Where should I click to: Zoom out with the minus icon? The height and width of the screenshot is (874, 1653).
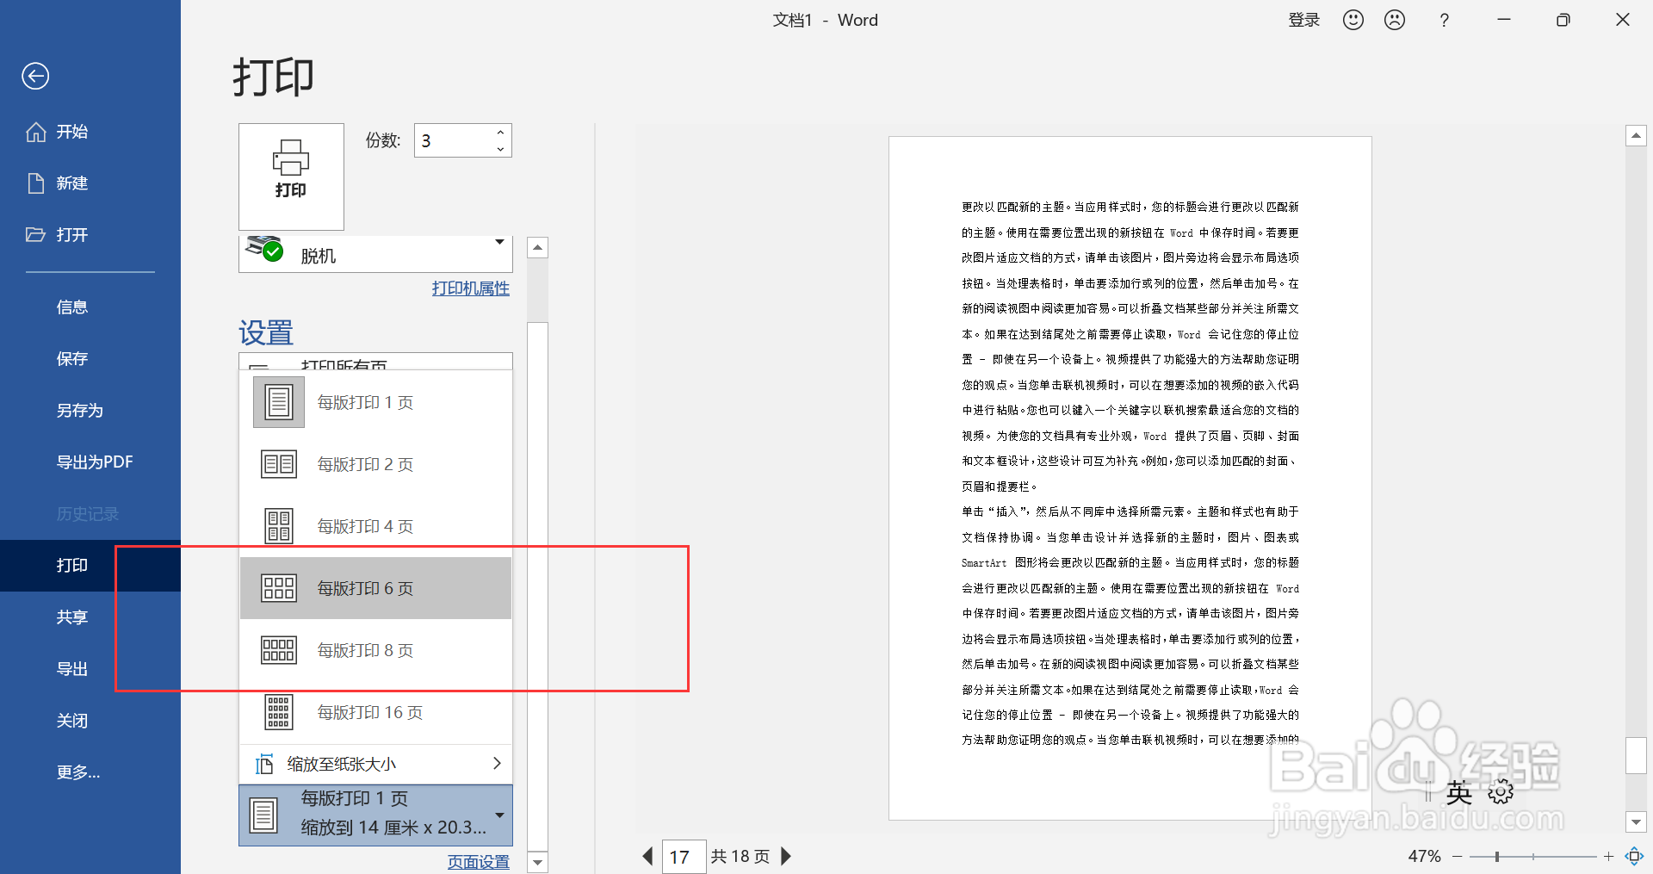pos(1457,856)
